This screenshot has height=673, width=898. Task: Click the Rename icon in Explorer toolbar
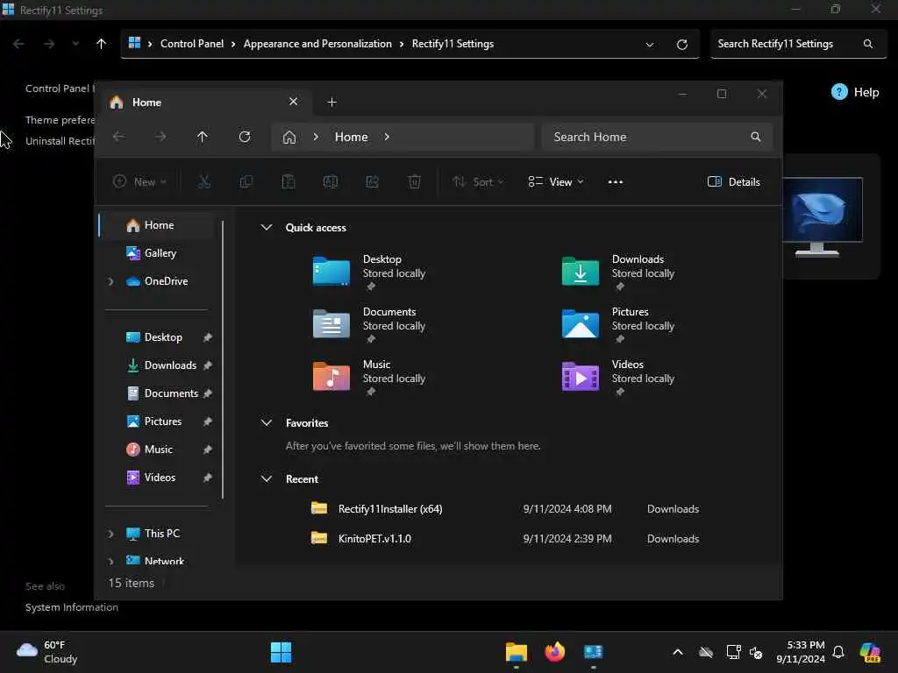click(x=331, y=182)
